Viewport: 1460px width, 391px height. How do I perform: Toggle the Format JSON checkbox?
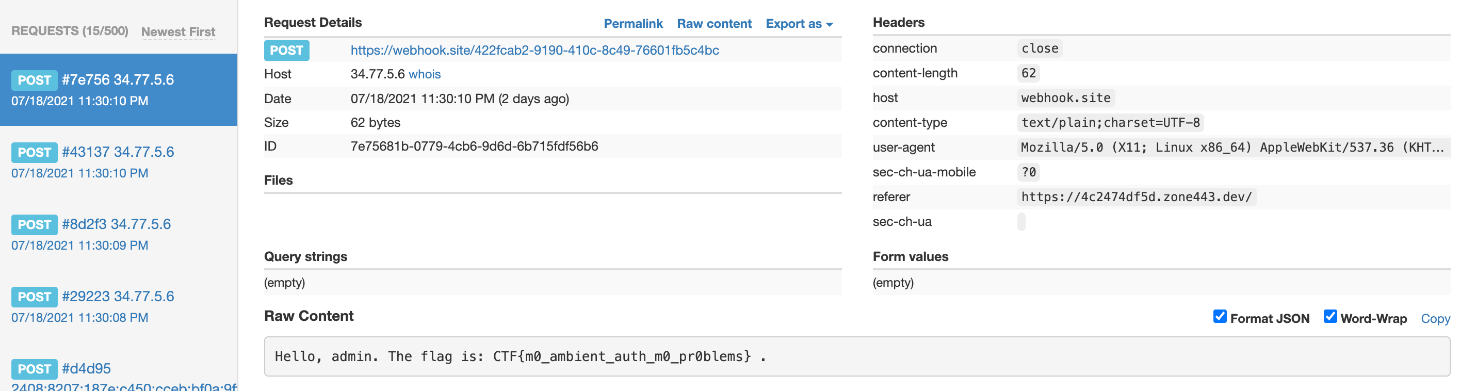click(1220, 316)
